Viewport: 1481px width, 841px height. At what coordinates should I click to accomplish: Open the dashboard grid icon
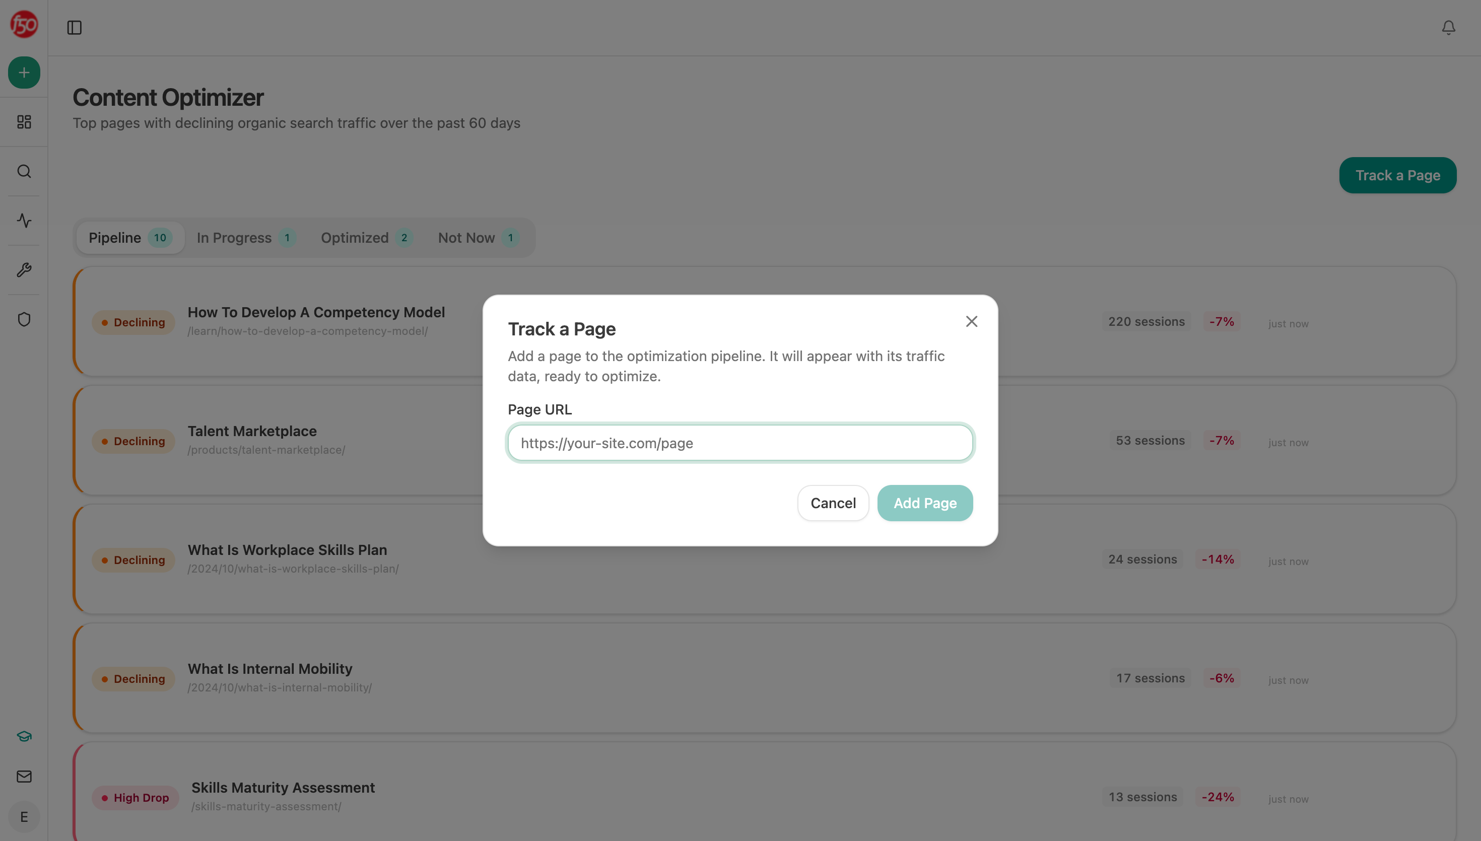(x=24, y=122)
